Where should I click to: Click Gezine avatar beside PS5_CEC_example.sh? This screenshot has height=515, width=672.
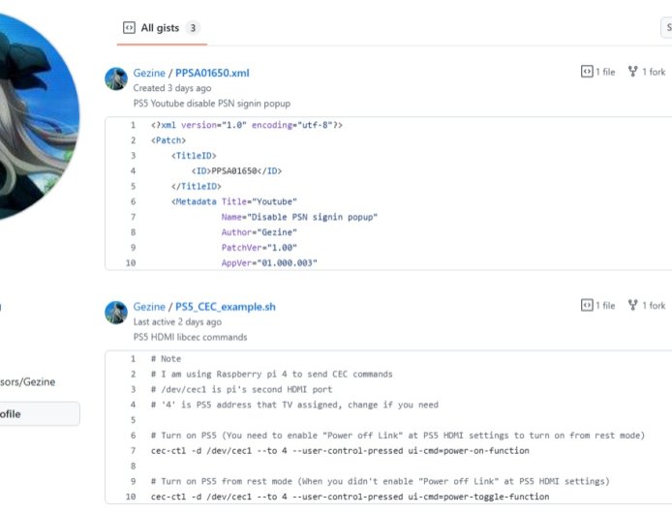(116, 313)
